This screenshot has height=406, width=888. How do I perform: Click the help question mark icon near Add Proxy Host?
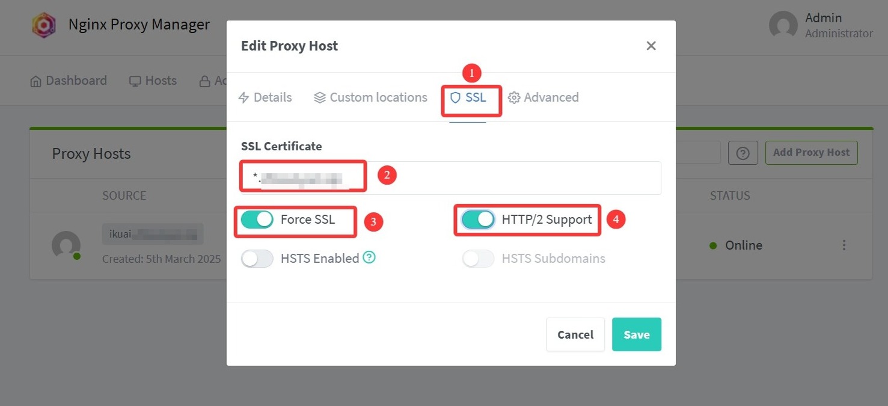pos(743,153)
